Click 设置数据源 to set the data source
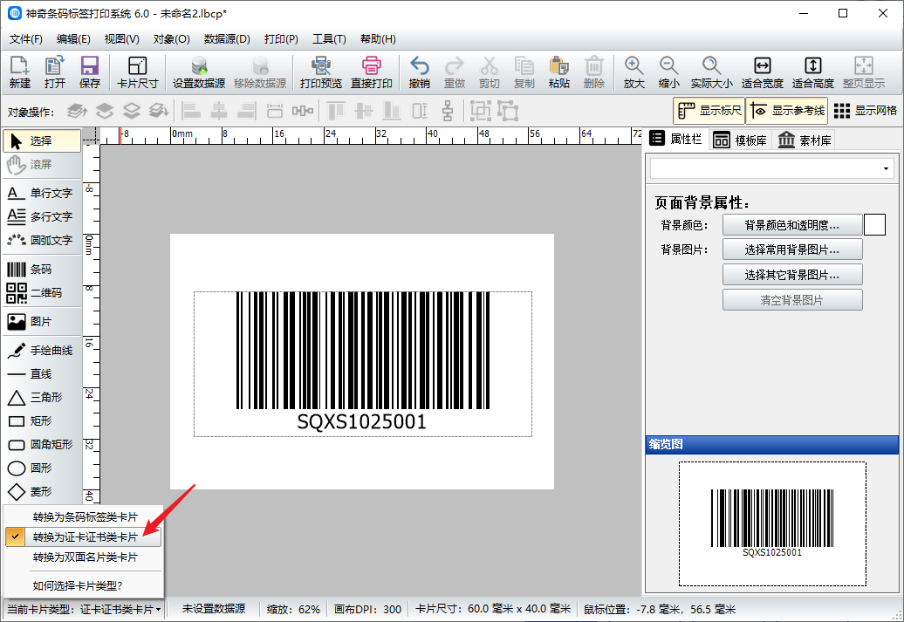Image resolution: width=904 pixels, height=622 pixels. click(x=199, y=72)
